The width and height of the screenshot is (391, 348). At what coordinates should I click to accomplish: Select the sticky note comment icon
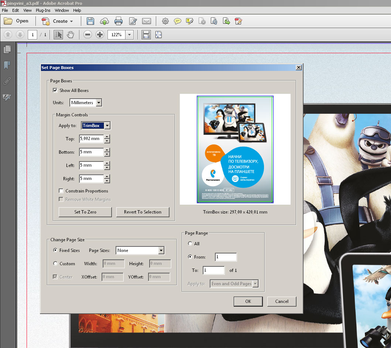click(x=177, y=21)
